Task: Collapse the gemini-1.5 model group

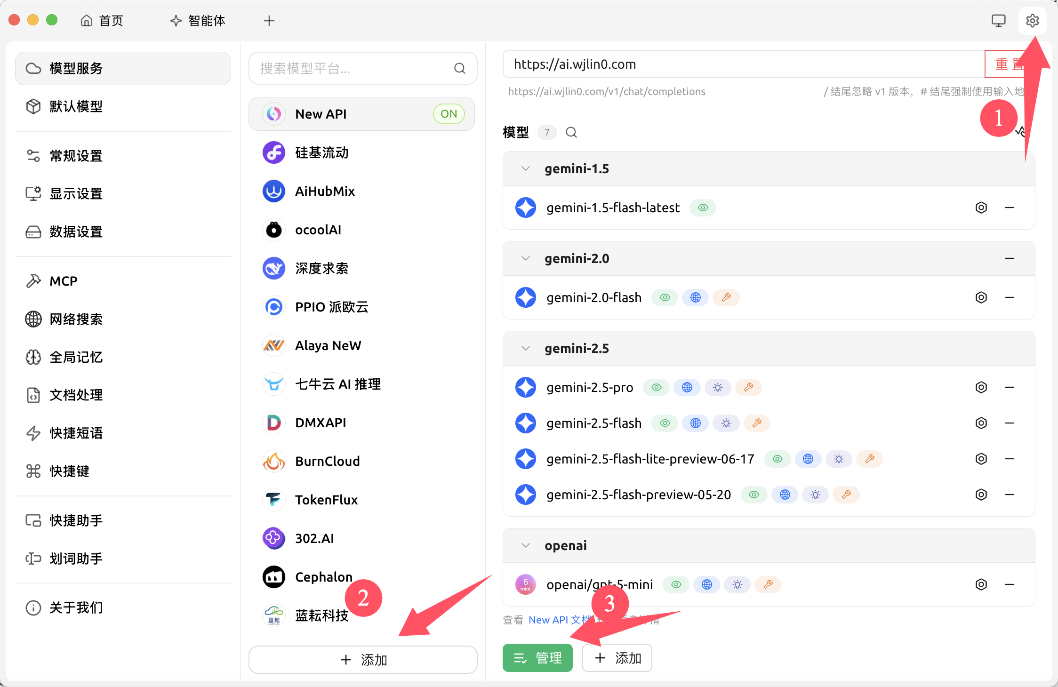Action: [x=526, y=168]
